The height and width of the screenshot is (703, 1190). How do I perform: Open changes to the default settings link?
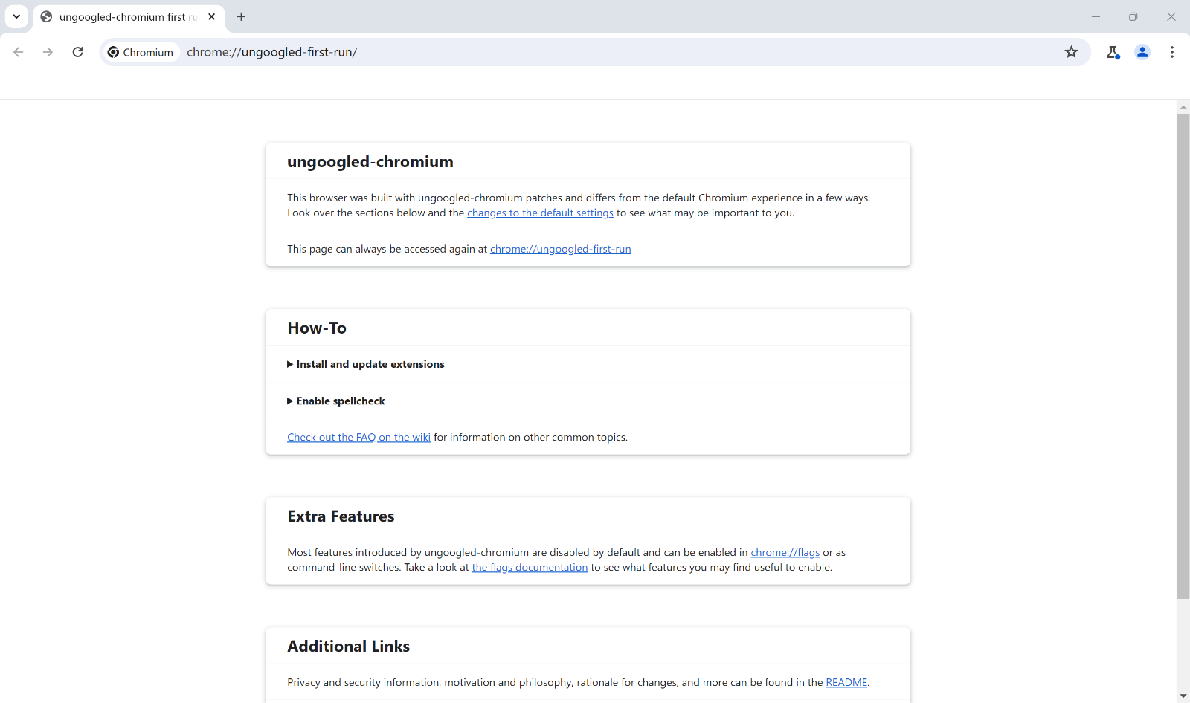(x=540, y=213)
